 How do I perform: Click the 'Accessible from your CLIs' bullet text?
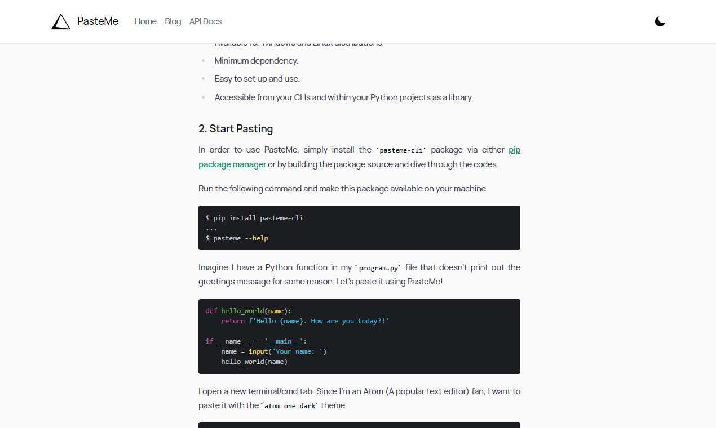click(344, 97)
